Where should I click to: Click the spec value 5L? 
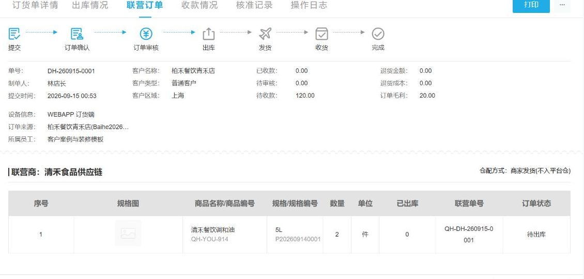pos(279,230)
